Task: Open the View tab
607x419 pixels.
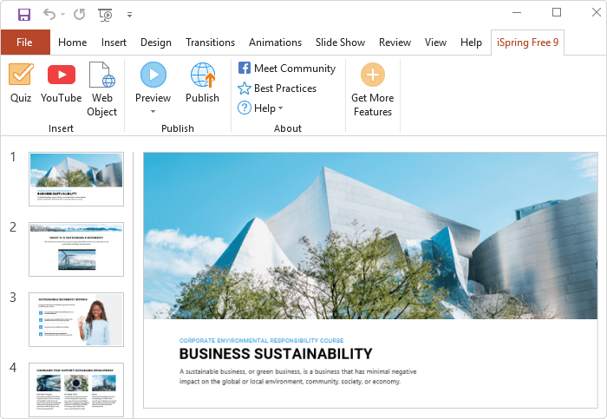Action: pyautogui.click(x=435, y=43)
